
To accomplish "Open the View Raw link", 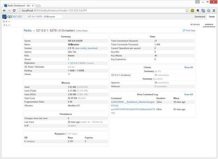I will click(x=82, y=31).
